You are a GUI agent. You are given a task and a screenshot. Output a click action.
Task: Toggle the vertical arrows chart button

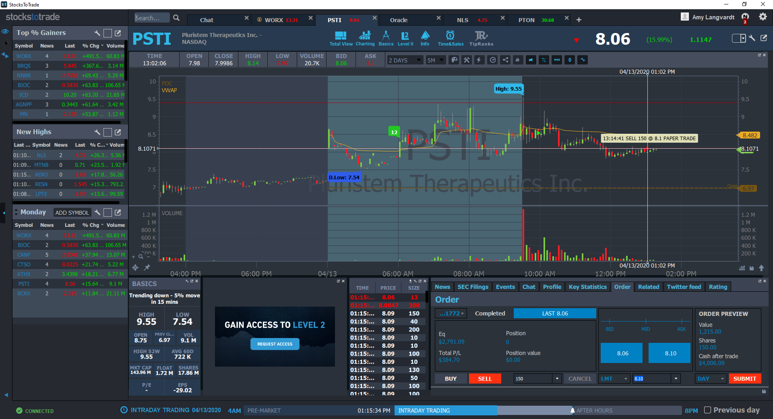coord(570,60)
